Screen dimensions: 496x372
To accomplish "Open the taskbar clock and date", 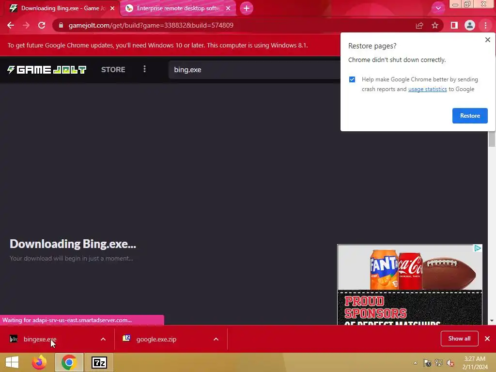I will 475,363.
